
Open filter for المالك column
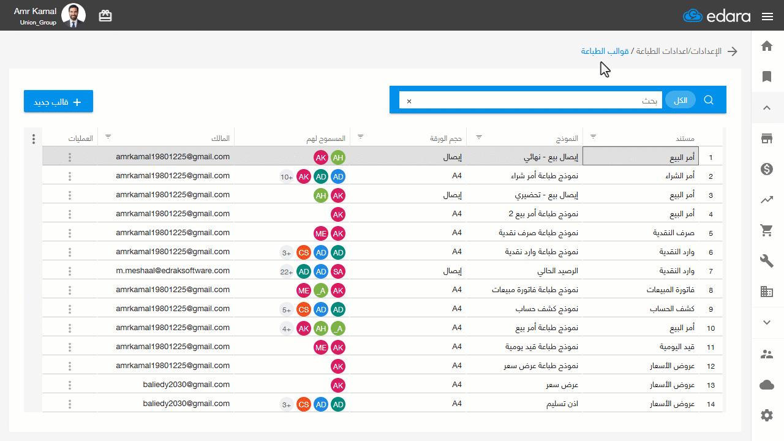(x=108, y=137)
